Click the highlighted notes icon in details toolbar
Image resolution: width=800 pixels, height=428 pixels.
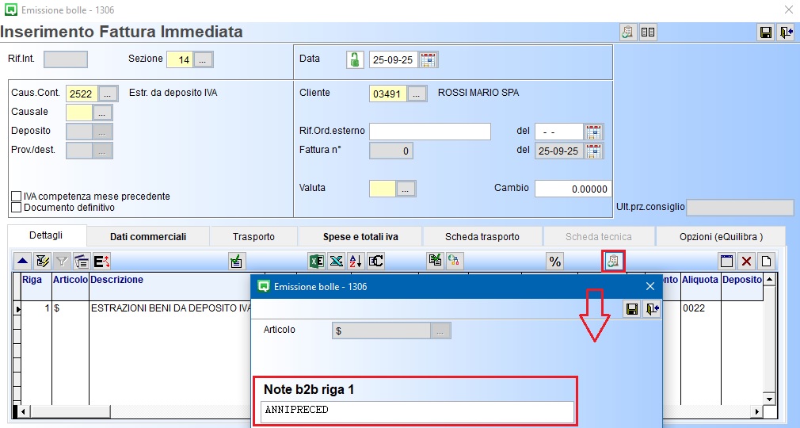click(614, 261)
